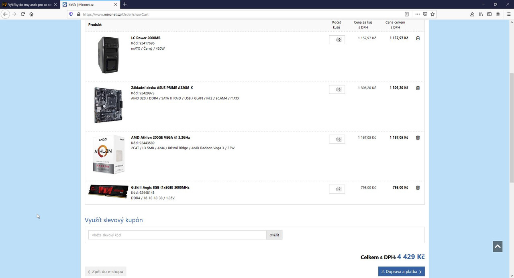The width and height of the screenshot is (514, 278).
Task: View AMD Athlon box image
Action: 108,154
